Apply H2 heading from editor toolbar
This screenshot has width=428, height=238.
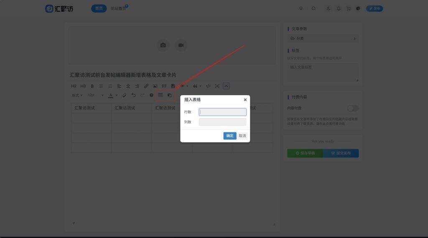[74, 86]
